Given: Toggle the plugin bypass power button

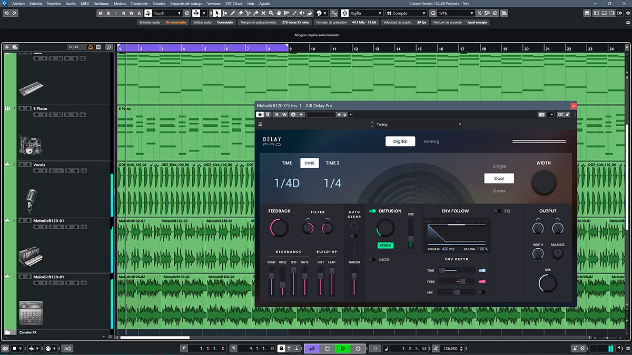Looking at the screenshot, I should (x=260, y=115).
